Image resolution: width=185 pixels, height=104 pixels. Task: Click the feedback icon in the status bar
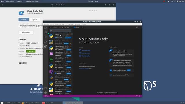click(x=137, y=96)
